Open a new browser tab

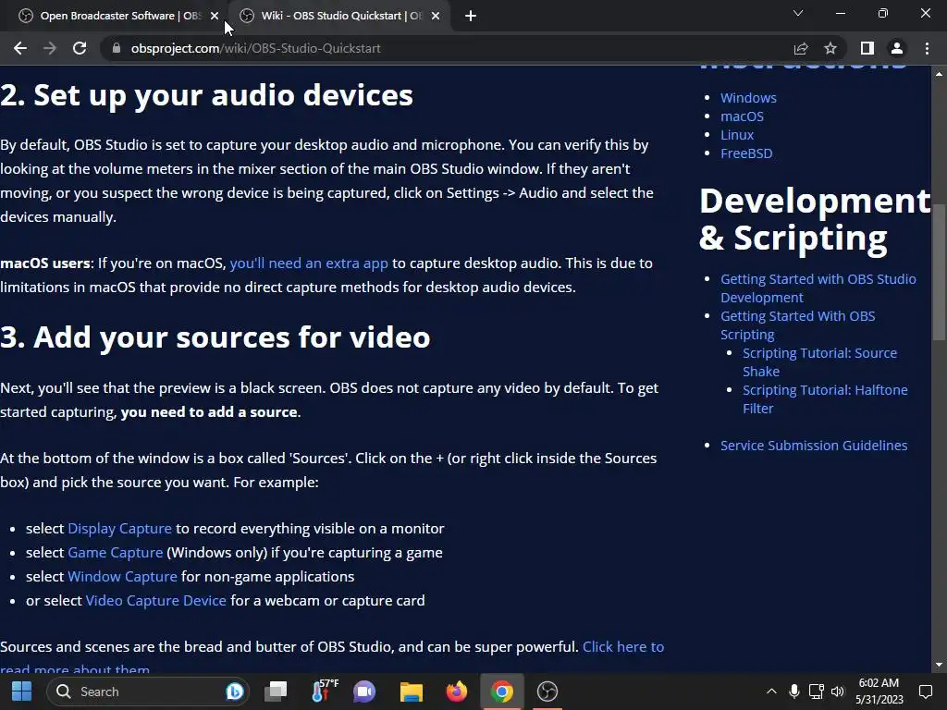(471, 16)
